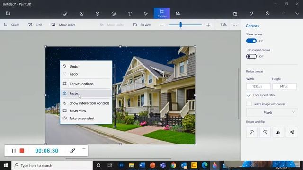
Task: Adjust the zoom slider handle
Action: pyautogui.click(x=180, y=25)
